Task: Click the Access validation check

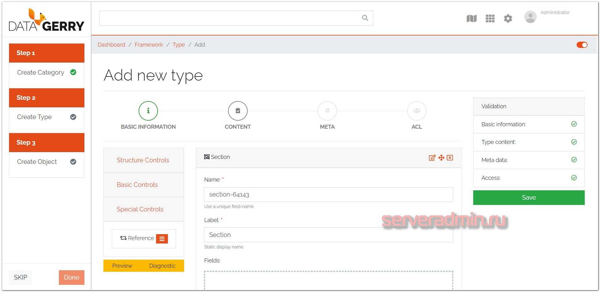Action: tap(574, 178)
